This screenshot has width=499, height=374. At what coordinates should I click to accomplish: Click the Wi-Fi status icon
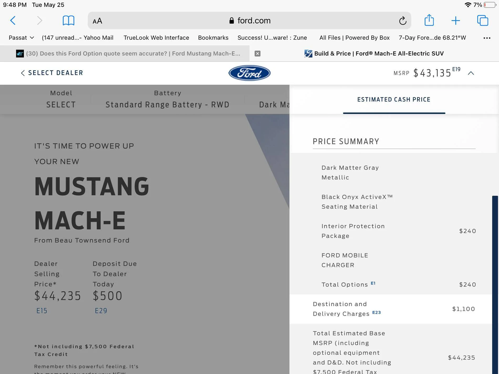point(468,5)
